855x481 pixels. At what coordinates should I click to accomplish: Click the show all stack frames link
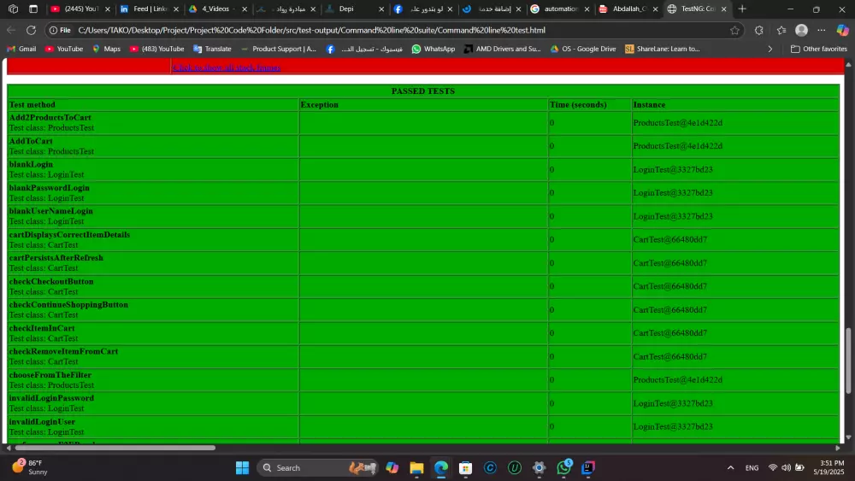point(227,67)
